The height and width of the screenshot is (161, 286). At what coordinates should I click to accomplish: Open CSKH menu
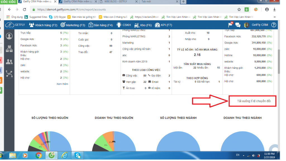pos(124,25)
